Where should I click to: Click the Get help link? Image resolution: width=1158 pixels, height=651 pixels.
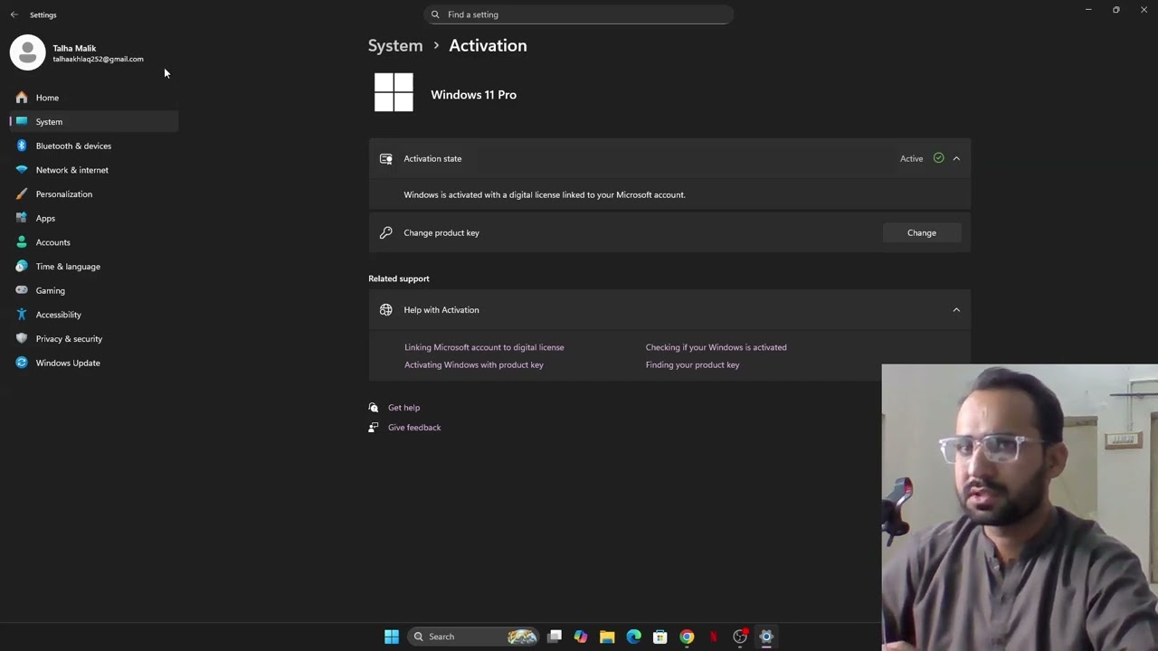(403, 408)
